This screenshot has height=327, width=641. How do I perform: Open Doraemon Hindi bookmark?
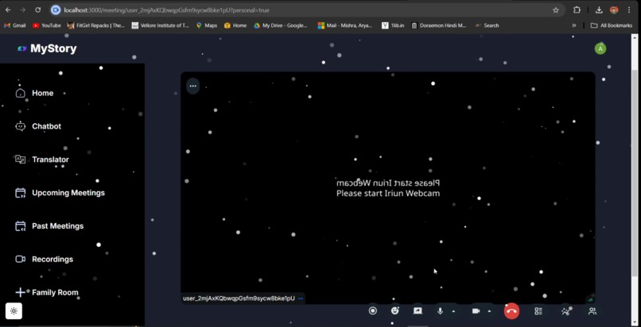[x=438, y=25]
